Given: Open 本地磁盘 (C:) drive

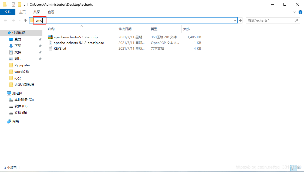Looking at the screenshot, I should tap(24, 99).
